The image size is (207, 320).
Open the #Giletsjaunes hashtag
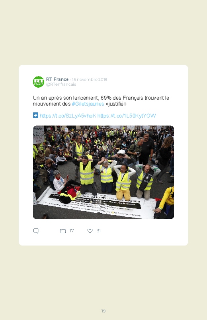tap(88, 104)
